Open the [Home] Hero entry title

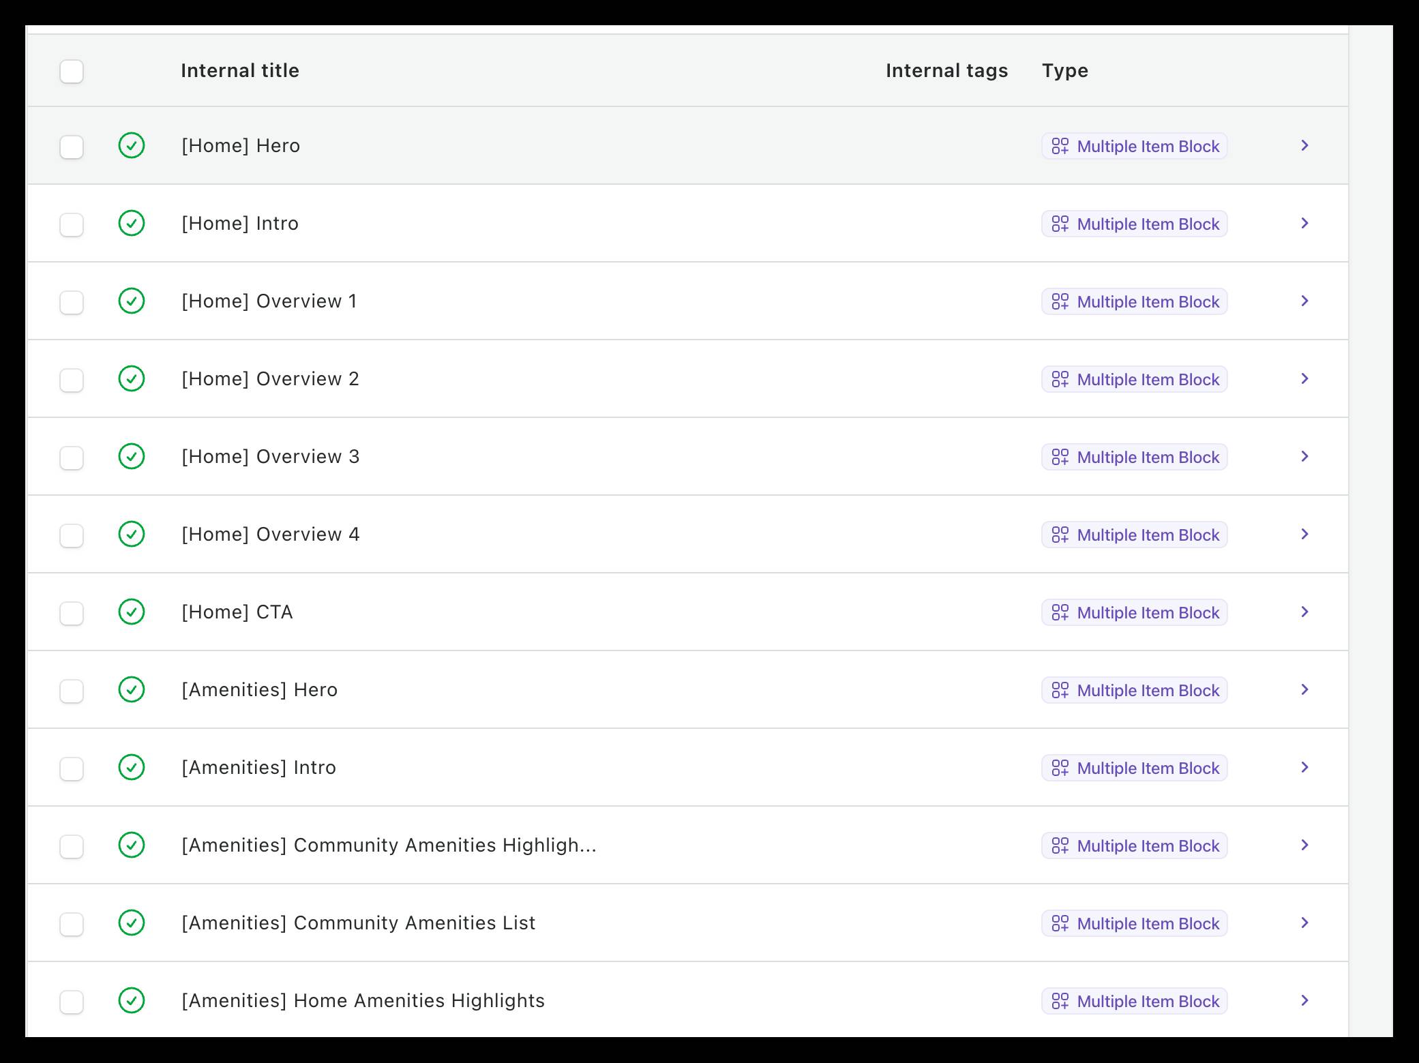[241, 146]
